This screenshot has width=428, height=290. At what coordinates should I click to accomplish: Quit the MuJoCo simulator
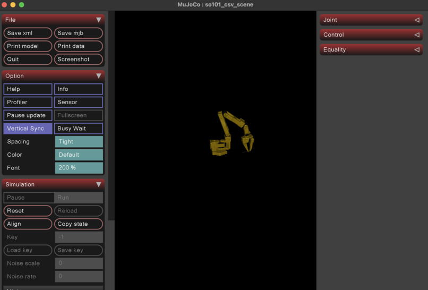28,59
